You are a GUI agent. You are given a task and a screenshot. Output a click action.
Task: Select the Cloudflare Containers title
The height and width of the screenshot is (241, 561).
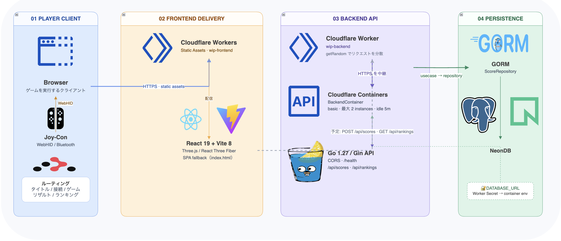[358, 95]
